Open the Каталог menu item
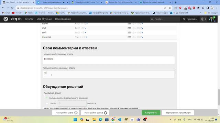Screen dimensions: 220x123 point(29,19)
